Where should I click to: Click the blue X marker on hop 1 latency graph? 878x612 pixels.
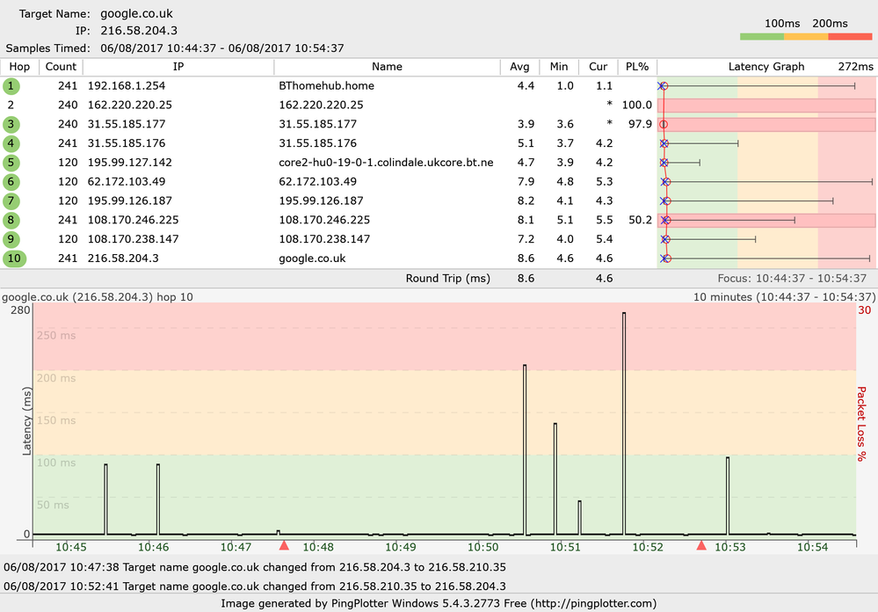[x=661, y=86]
